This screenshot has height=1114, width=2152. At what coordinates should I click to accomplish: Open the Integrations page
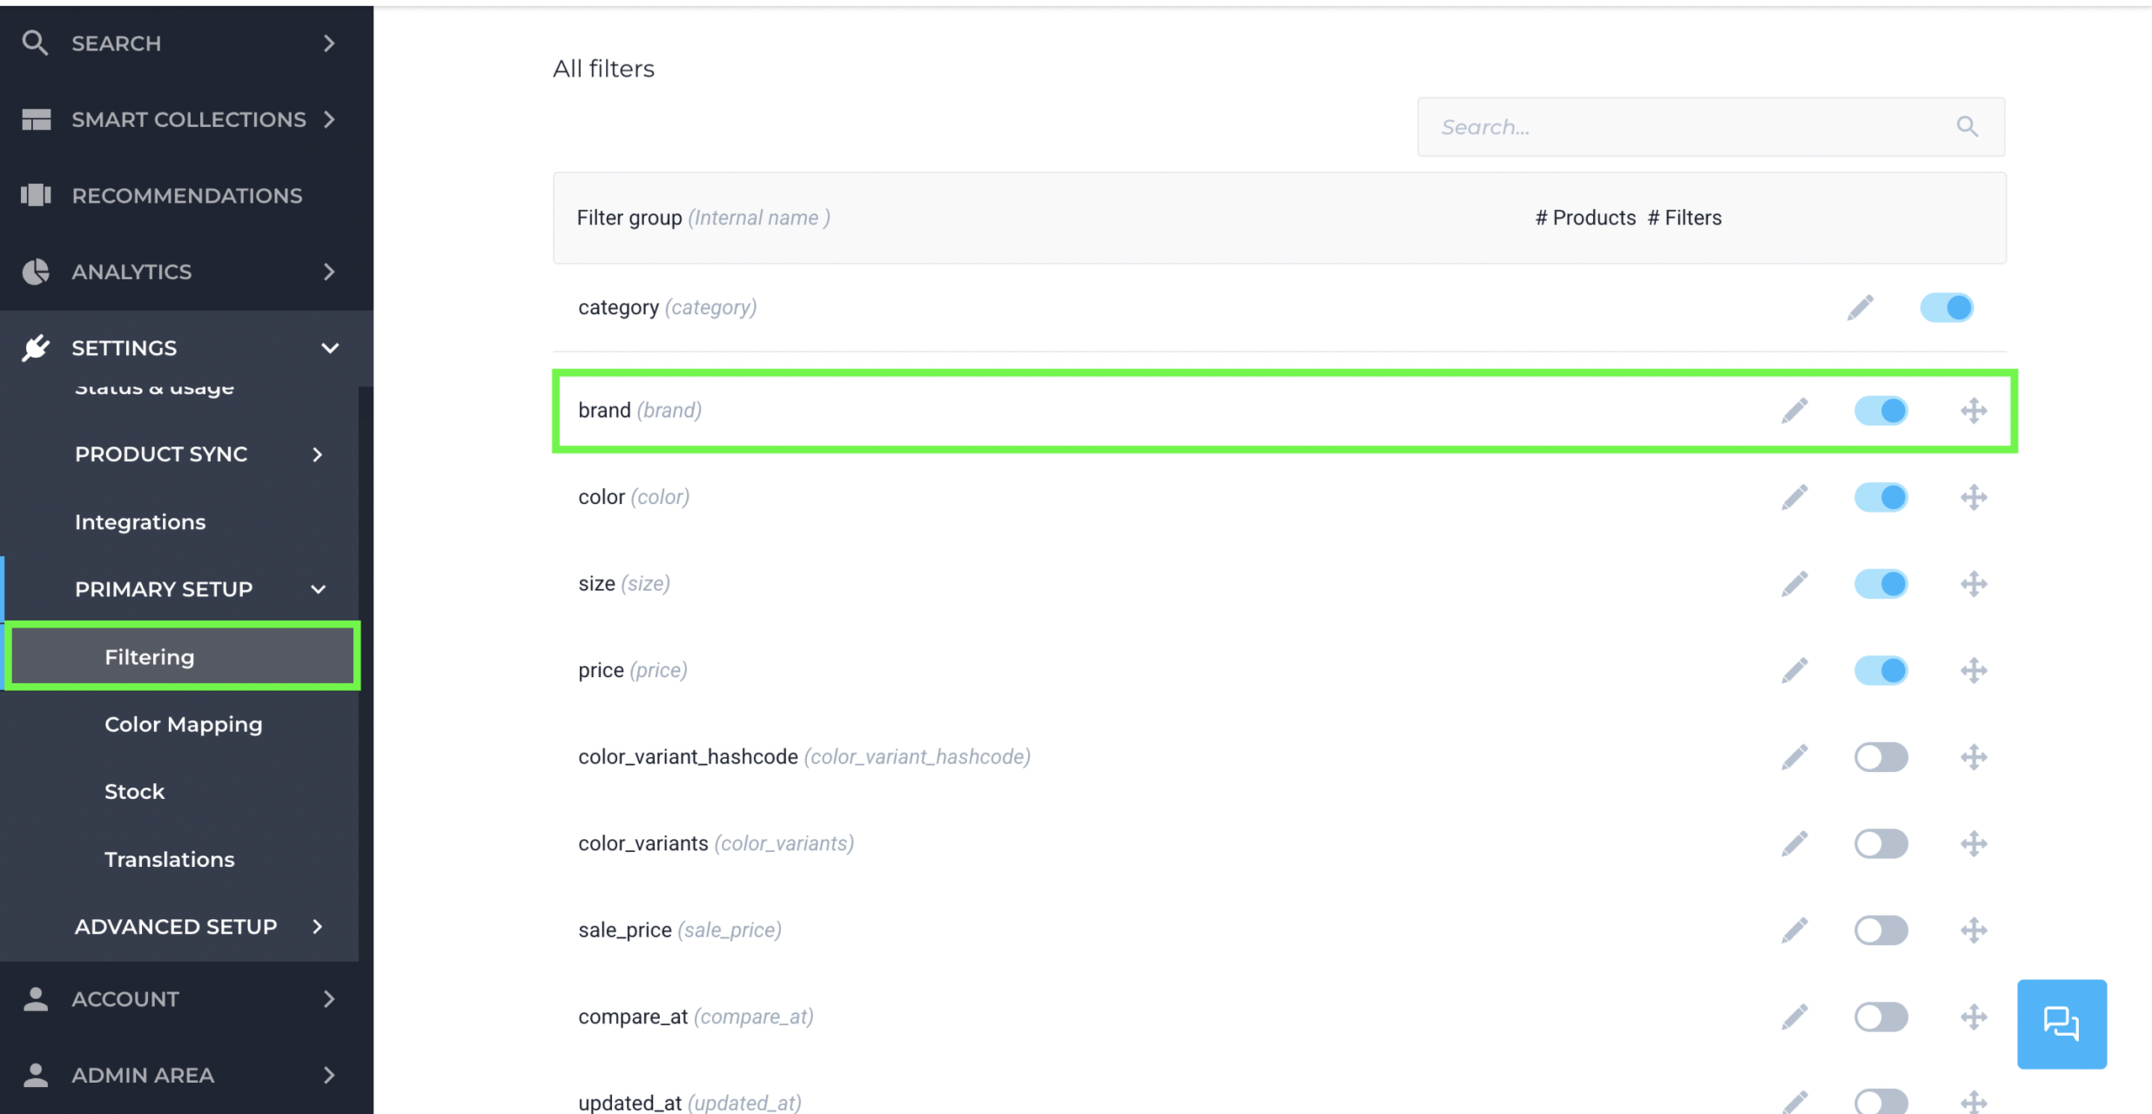pos(140,522)
